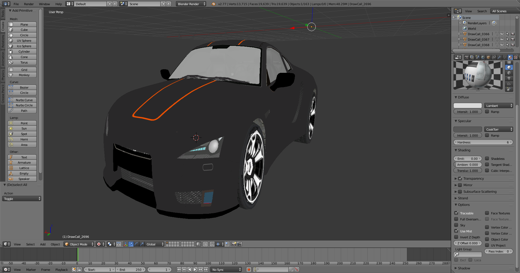The height and width of the screenshot is (273, 520).
Task: Open the timeline Playback menu
Action: pos(61,269)
